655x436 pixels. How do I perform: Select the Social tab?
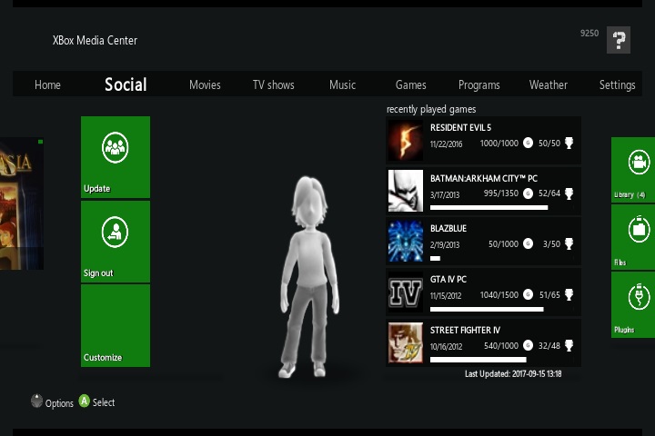tap(126, 84)
